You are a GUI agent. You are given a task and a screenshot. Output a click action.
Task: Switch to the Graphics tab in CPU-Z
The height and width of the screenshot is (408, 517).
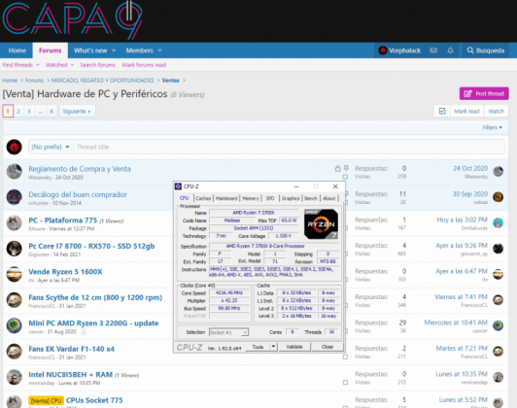[291, 198]
